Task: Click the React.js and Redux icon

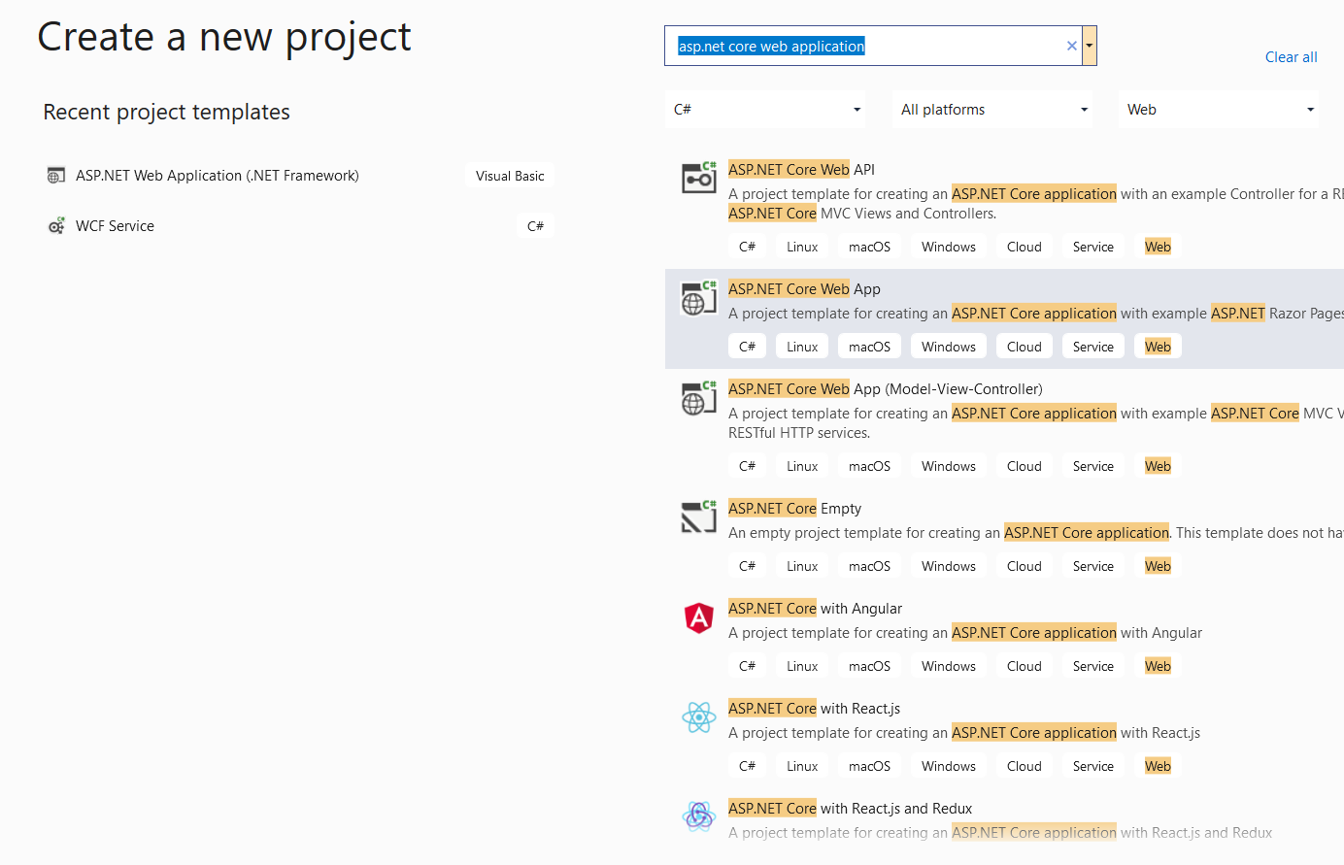Action: pyautogui.click(x=699, y=816)
